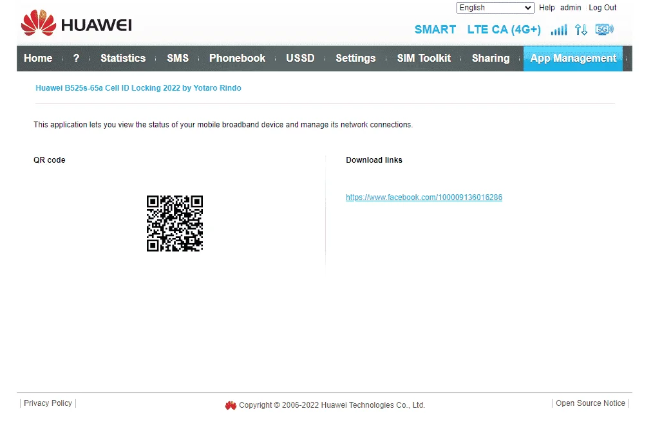Open the question mark tab
This screenshot has height=447, width=671.
(76, 58)
